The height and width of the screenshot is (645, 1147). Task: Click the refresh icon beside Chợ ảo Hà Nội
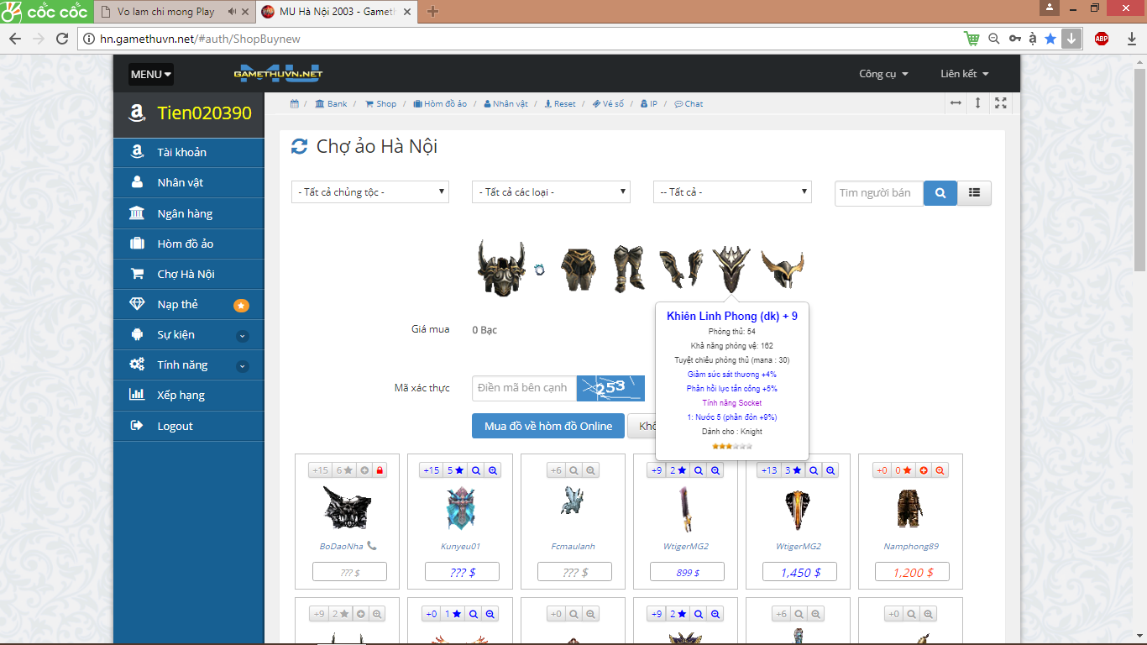coord(299,147)
